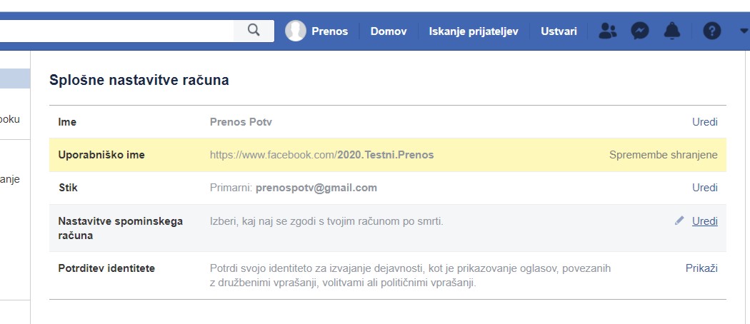The height and width of the screenshot is (324, 750).
Task: Open Iskanje prijateljev in top bar
Action: [473, 31]
